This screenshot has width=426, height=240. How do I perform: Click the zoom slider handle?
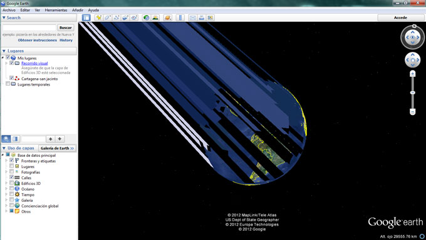pos(412,92)
